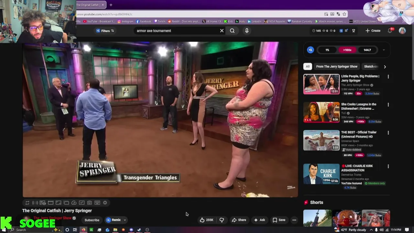Click the blue IQ circle in the sidebar panel
Viewport: 414px width, 233px height.
tap(310, 50)
